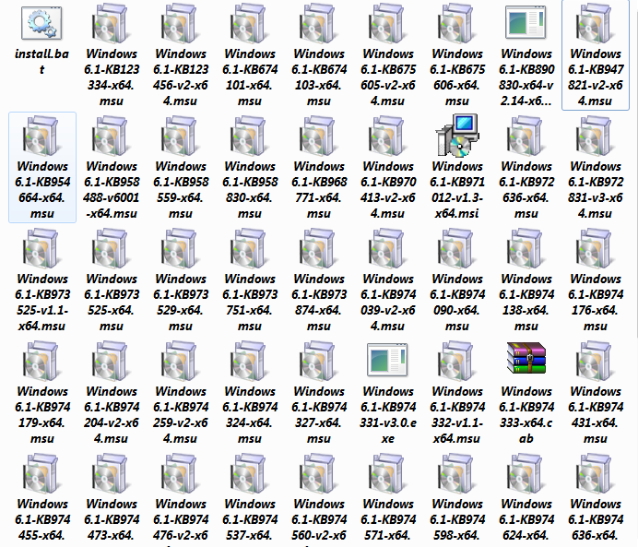Click label text 'KB974331-v3.0.exe'

(388, 422)
